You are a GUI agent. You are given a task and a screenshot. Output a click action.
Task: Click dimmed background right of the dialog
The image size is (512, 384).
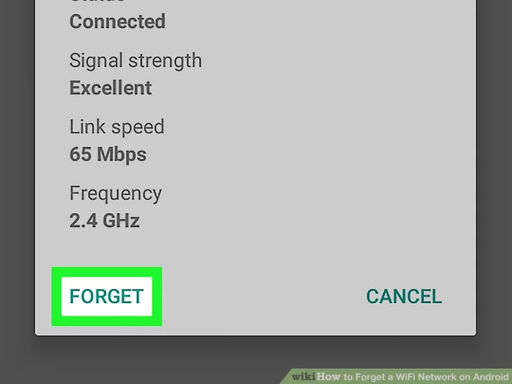tap(494, 163)
